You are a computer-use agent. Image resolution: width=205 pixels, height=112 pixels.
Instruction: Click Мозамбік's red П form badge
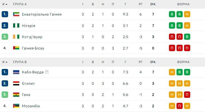(x=180, y=106)
